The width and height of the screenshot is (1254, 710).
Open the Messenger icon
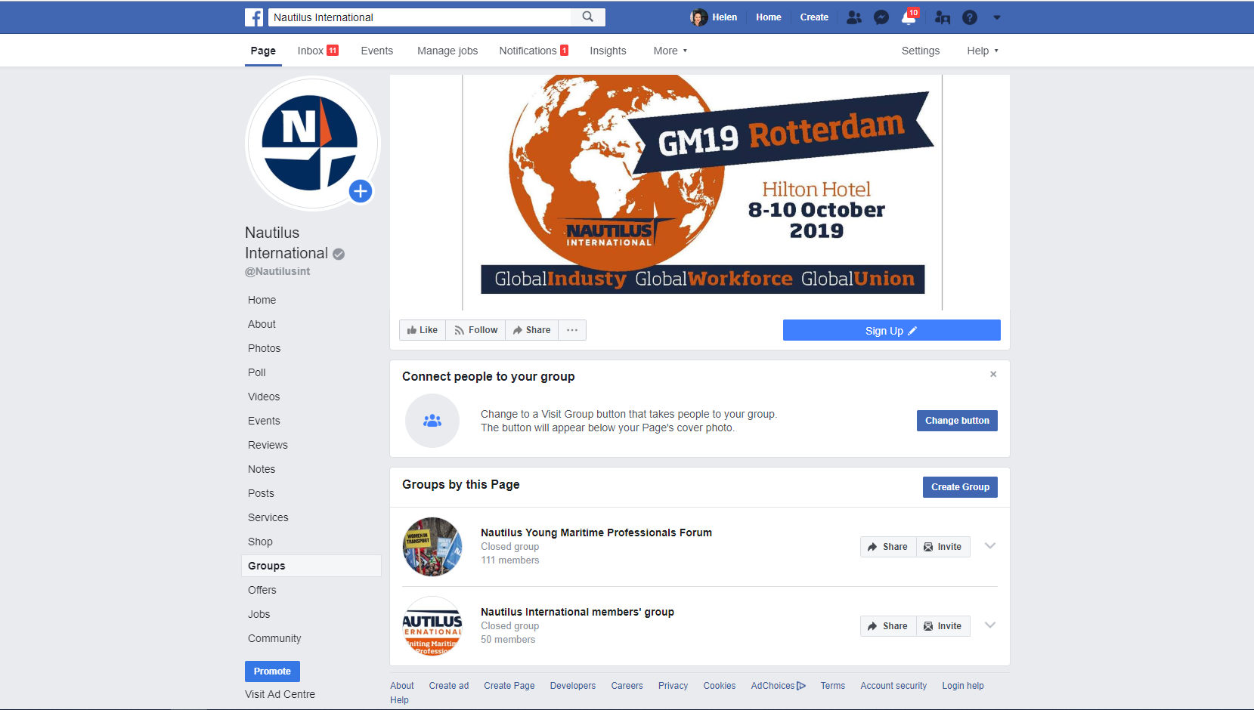point(881,17)
